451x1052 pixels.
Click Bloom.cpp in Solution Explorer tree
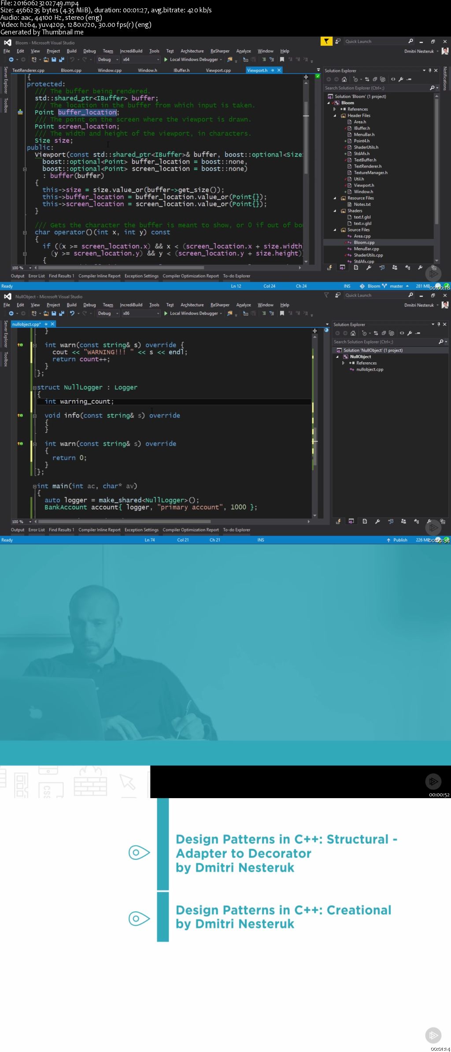(x=364, y=242)
